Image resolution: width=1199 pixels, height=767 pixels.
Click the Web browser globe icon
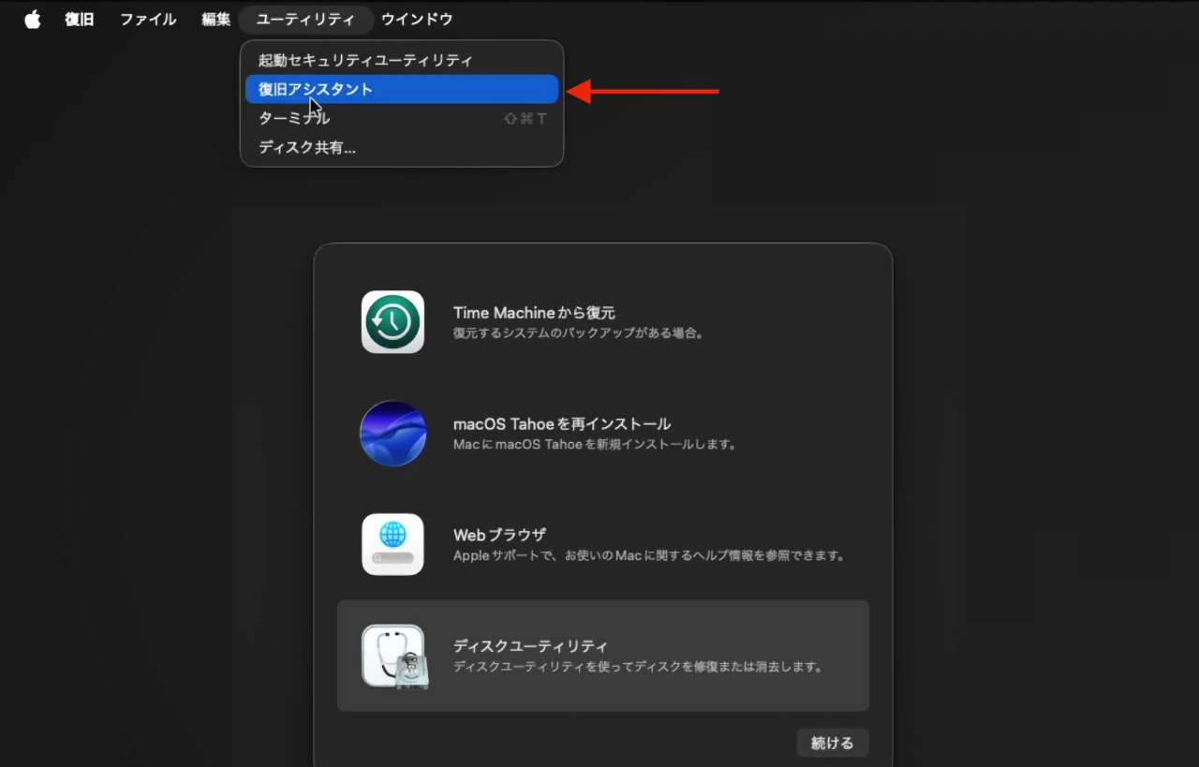[x=392, y=544]
